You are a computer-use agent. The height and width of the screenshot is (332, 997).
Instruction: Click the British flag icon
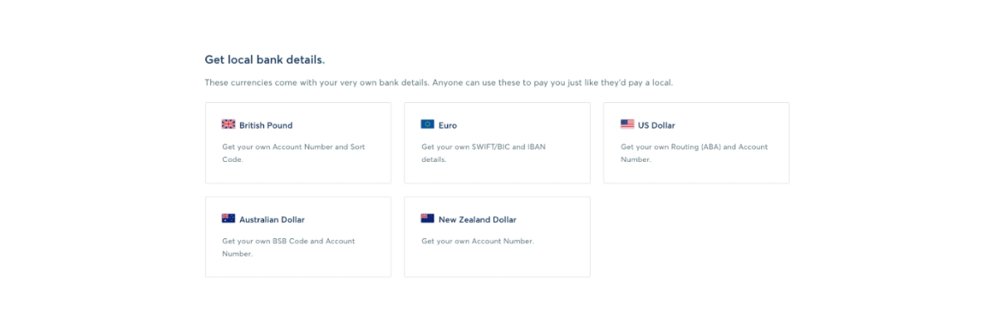[x=228, y=124]
